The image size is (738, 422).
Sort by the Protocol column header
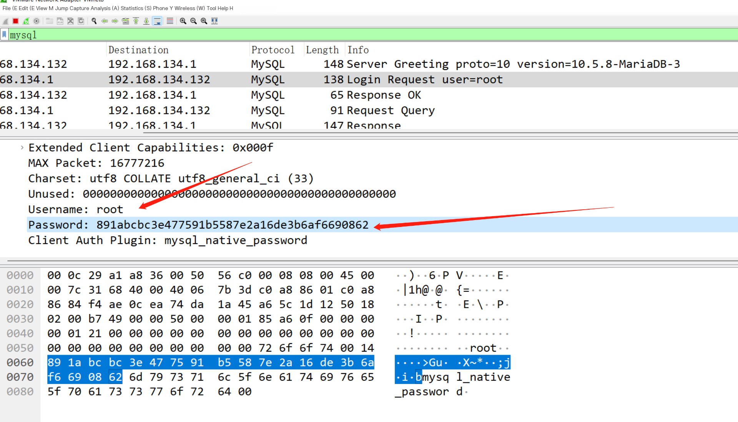[273, 50]
